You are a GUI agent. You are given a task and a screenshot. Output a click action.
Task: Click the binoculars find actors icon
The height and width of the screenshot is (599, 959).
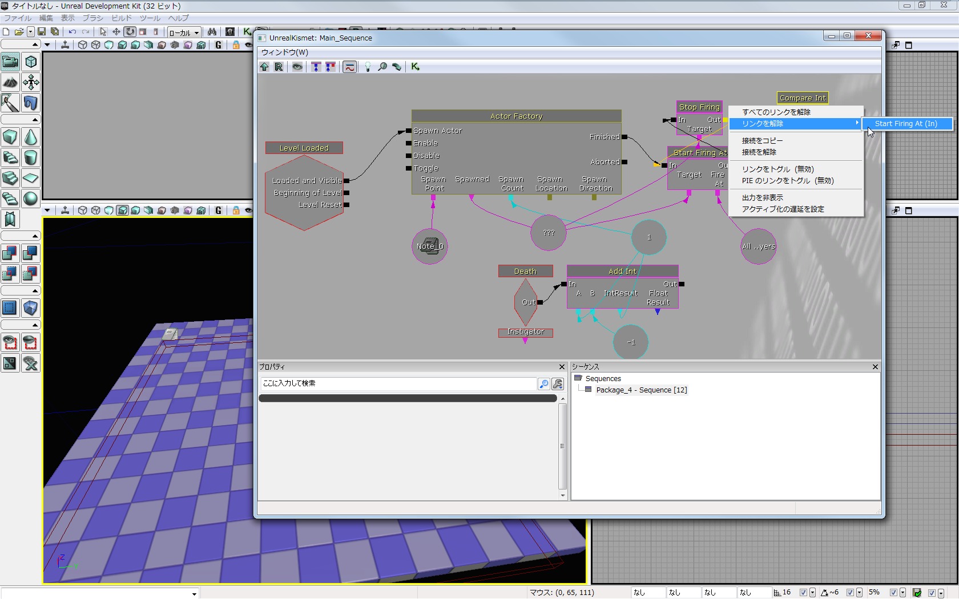(x=212, y=32)
